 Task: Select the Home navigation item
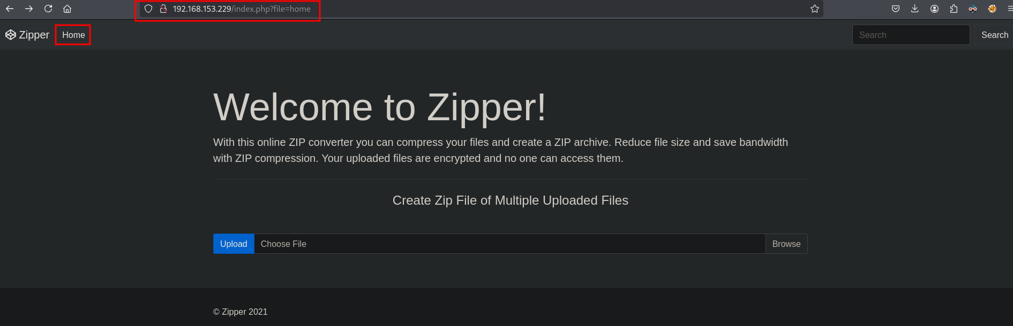tap(73, 35)
